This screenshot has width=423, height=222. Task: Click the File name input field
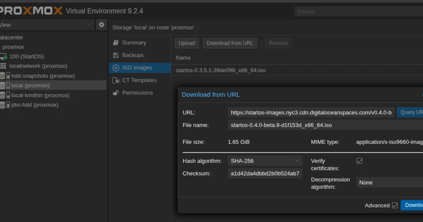pos(325,125)
